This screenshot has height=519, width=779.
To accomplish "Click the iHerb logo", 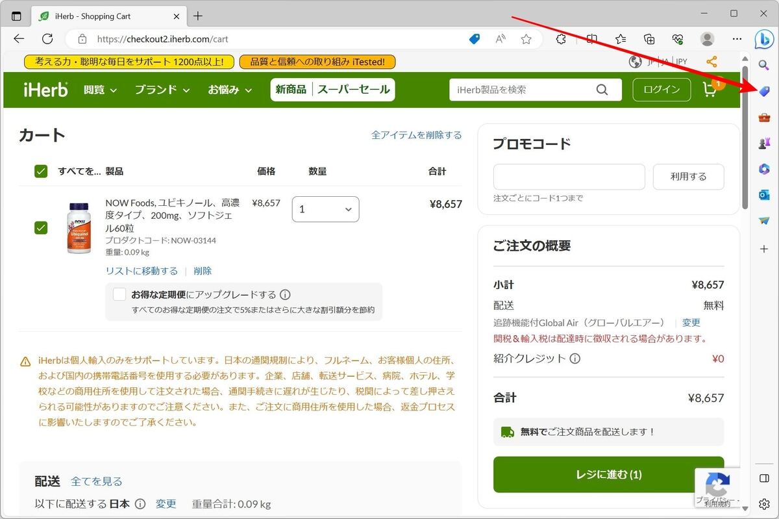I will (45, 90).
